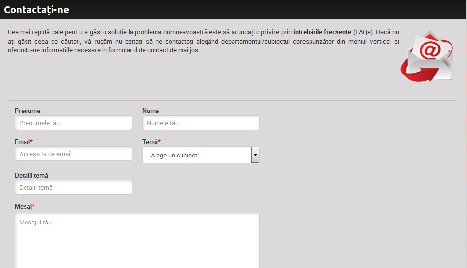
Task: Open the 'Alege un subiect' dropdown
Action: tap(201, 155)
